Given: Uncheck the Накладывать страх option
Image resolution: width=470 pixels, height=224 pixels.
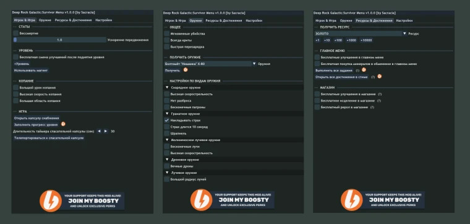Looking at the screenshot, I should click(166, 120).
